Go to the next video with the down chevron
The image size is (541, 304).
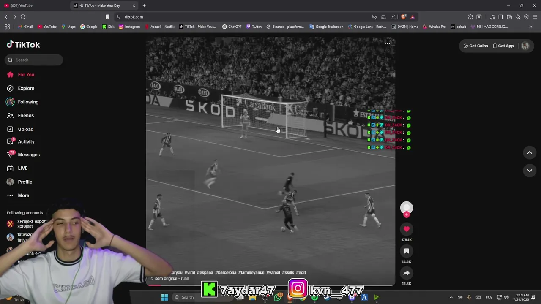[530, 170]
